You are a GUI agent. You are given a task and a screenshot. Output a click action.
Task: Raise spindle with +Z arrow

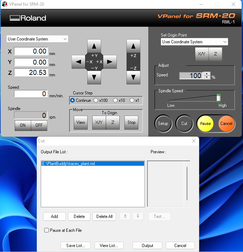pos(133,46)
